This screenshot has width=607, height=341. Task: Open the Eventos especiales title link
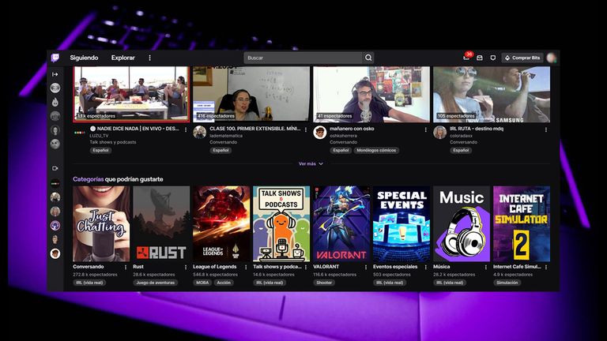395,267
